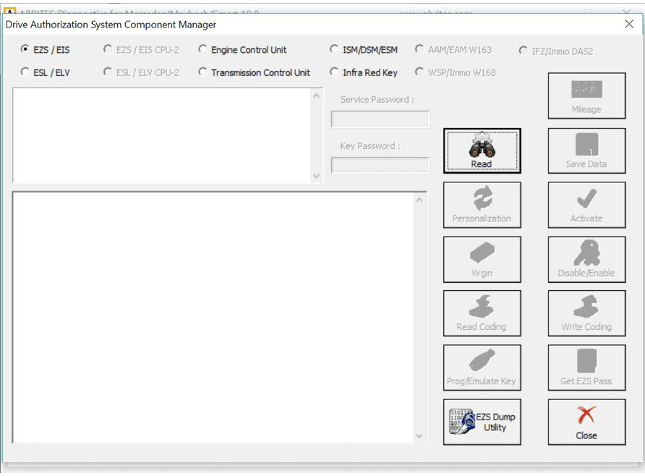Click the Read button with binoculars icon

(x=482, y=151)
